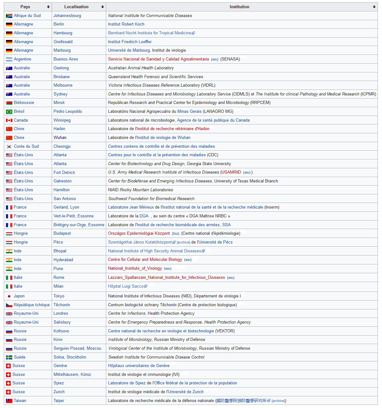
Task: Open the Centres coréens de contrôle link
Action: (161, 147)
